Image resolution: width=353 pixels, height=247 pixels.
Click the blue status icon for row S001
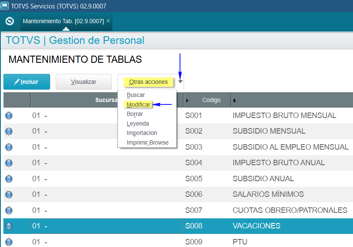(9, 115)
